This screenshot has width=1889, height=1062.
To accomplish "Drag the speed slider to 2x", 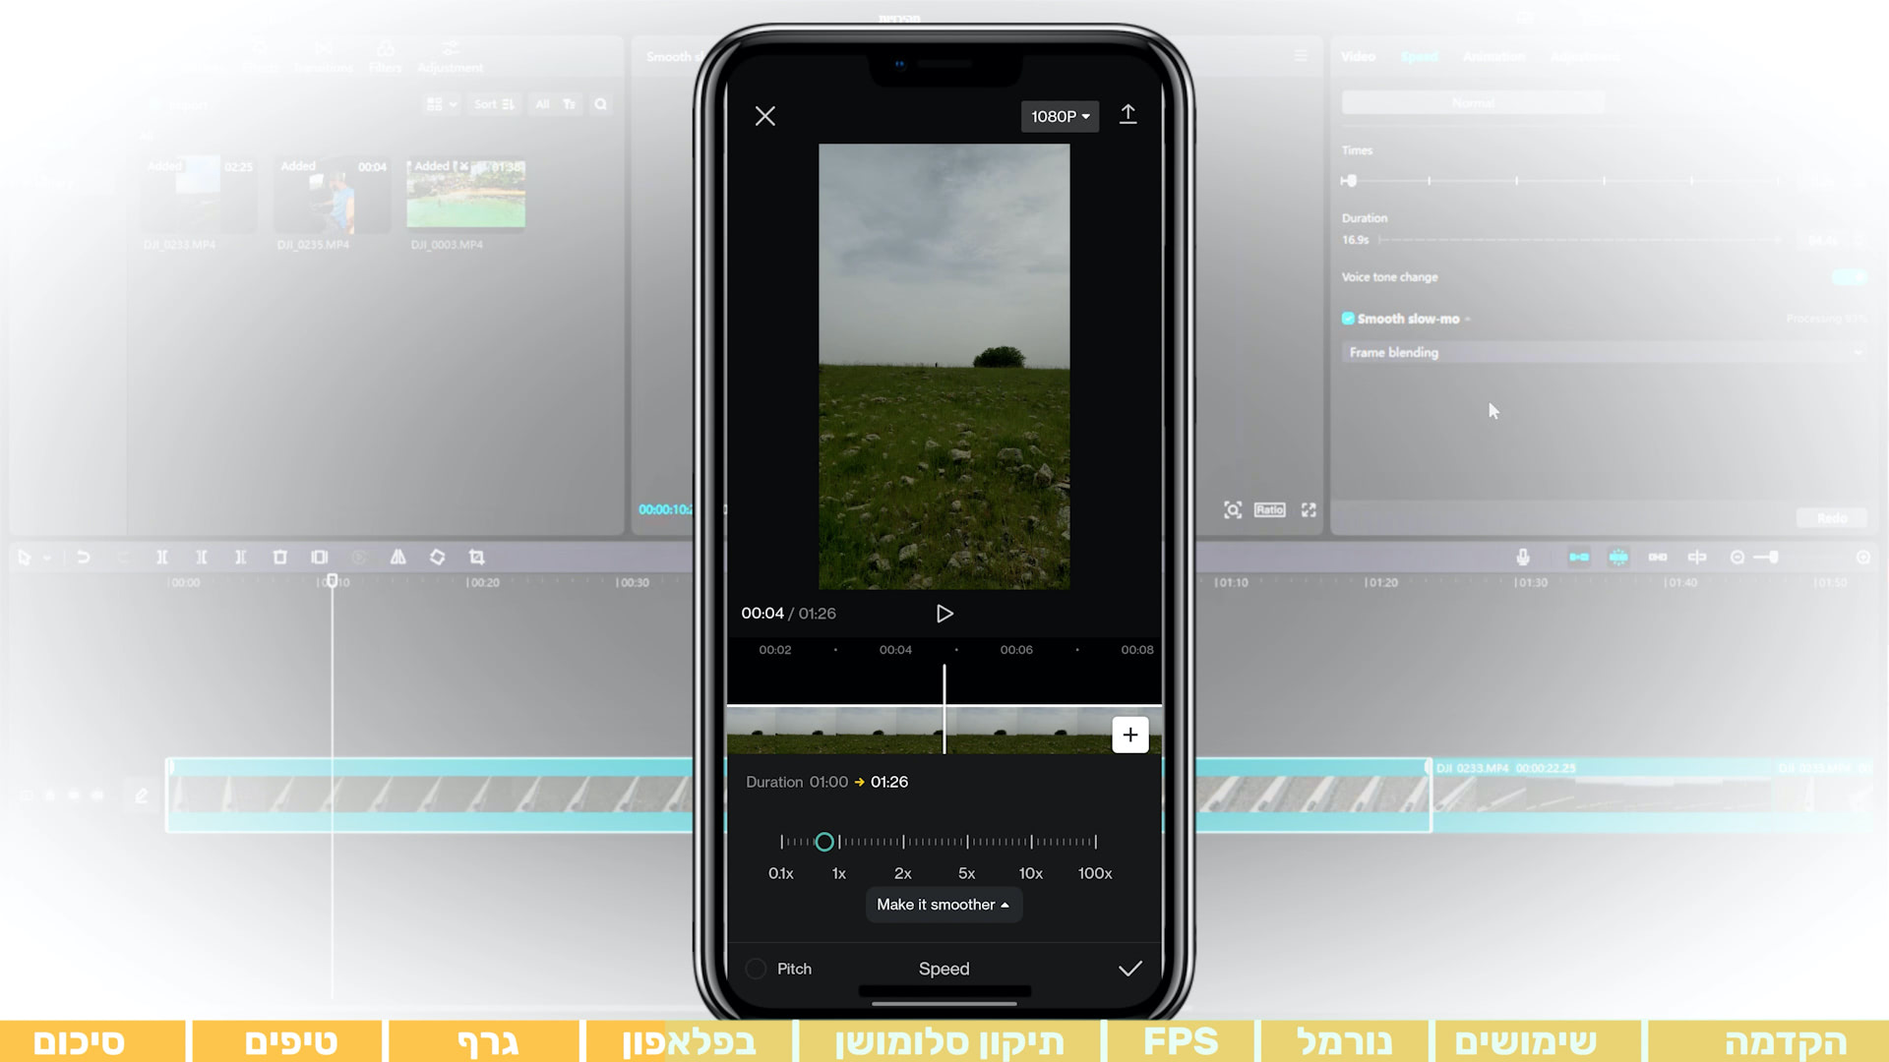I will point(903,842).
